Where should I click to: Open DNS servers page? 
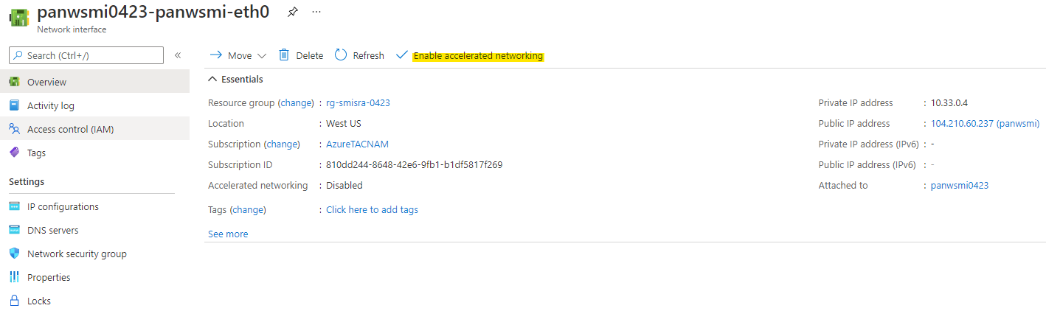[x=52, y=230]
